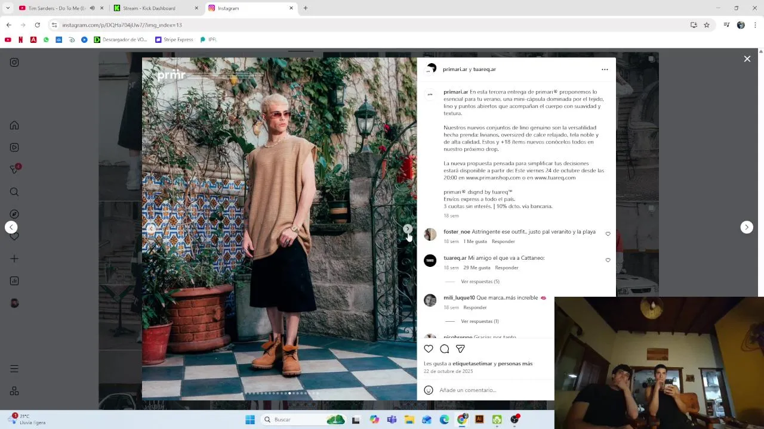Open Messages with notification badge in sidebar

coord(14,169)
